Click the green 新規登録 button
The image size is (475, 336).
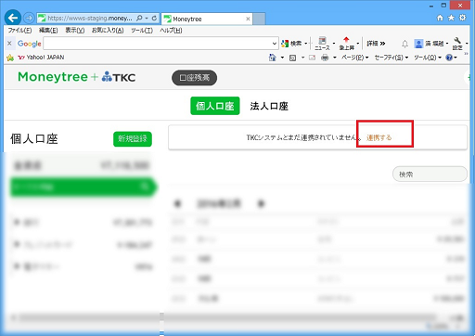pyautogui.click(x=133, y=138)
